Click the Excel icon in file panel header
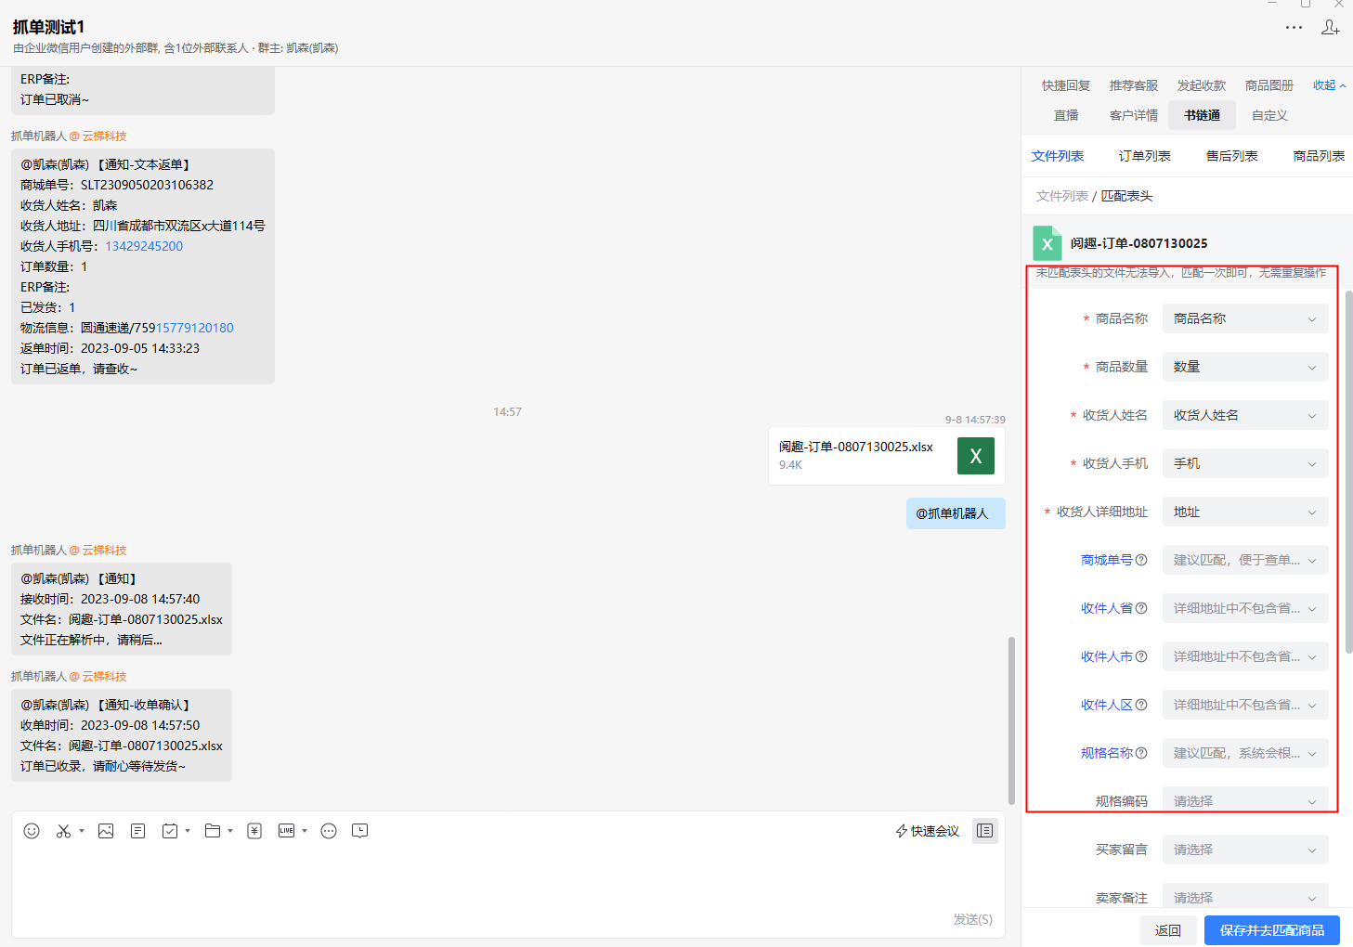 click(x=1047, y=243)
